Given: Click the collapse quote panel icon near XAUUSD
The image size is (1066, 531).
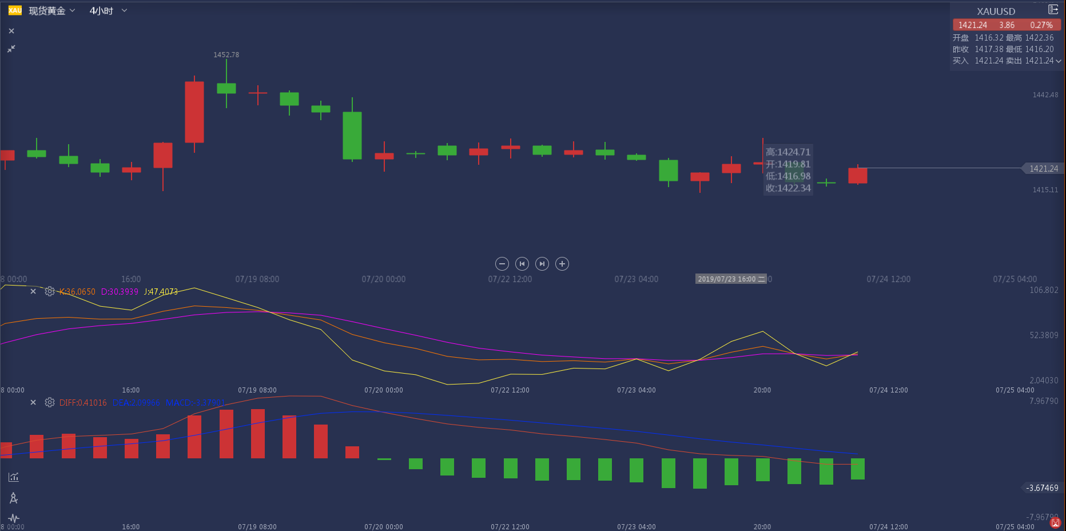Looking at the screenshot, I should (1053, 10).
